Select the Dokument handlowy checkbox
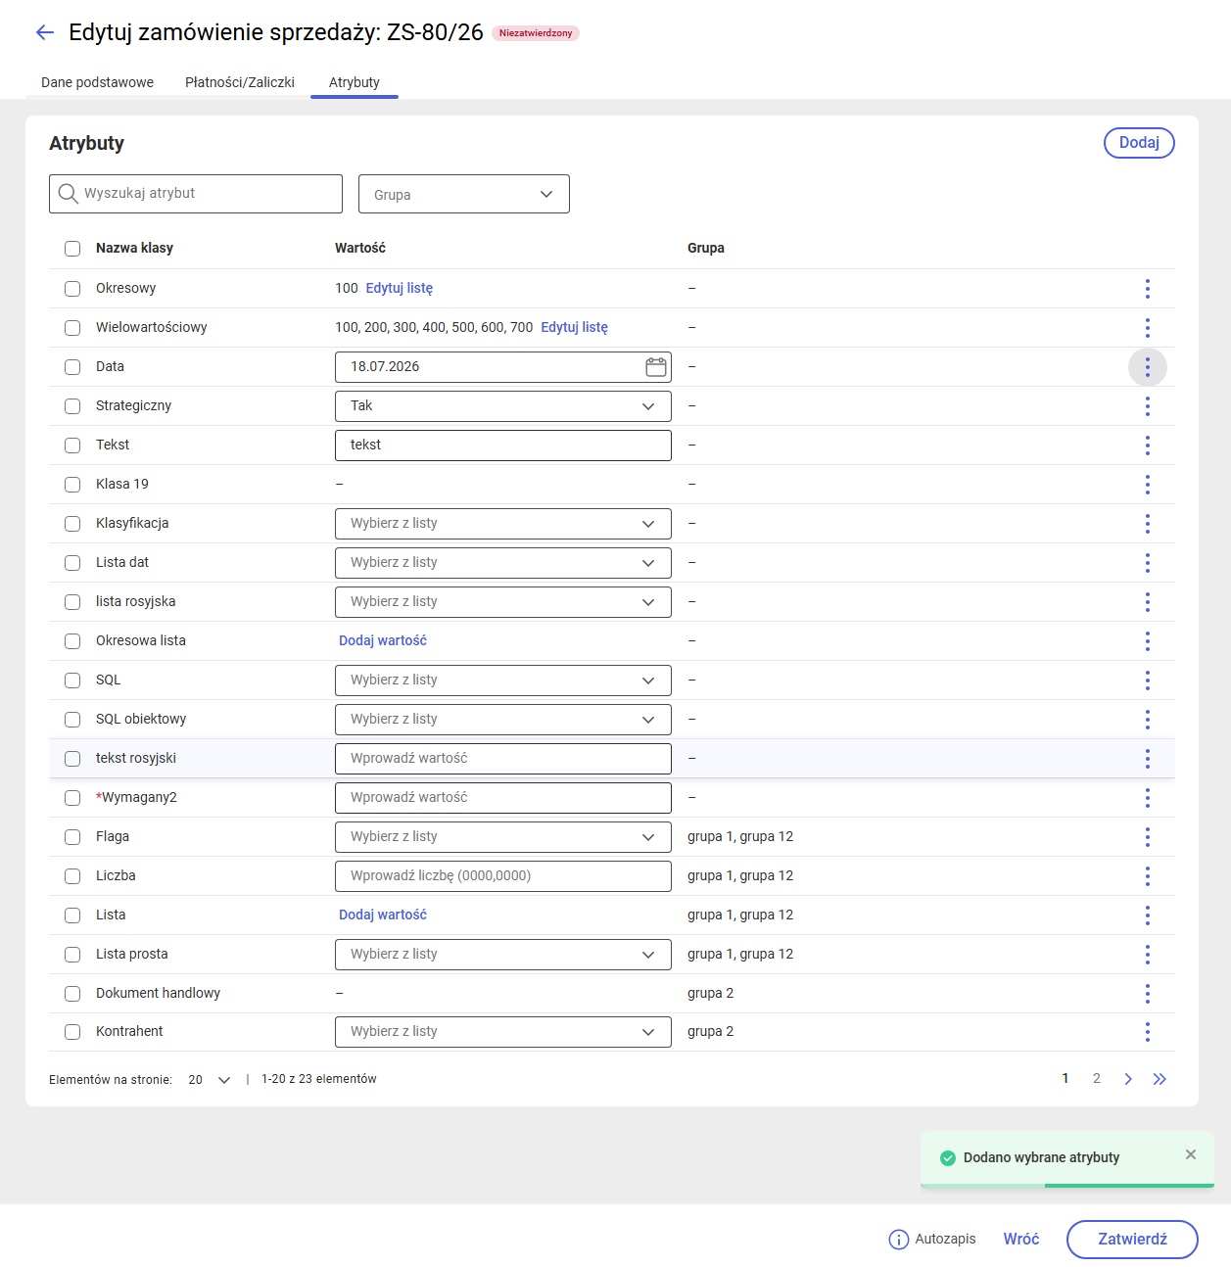 (72, 994)
